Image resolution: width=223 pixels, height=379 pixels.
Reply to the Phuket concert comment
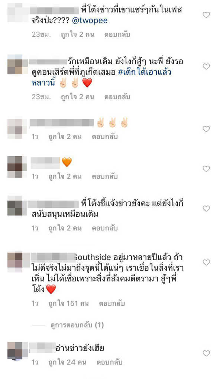tap(117, 97)
